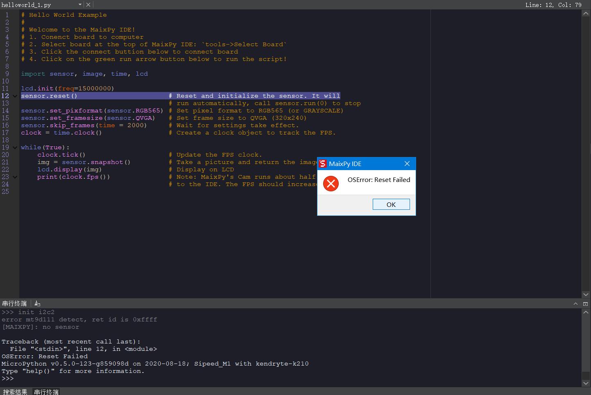
Task: Click sensor.skip_frames(time = 2000) code
Action: click(84, 125)
